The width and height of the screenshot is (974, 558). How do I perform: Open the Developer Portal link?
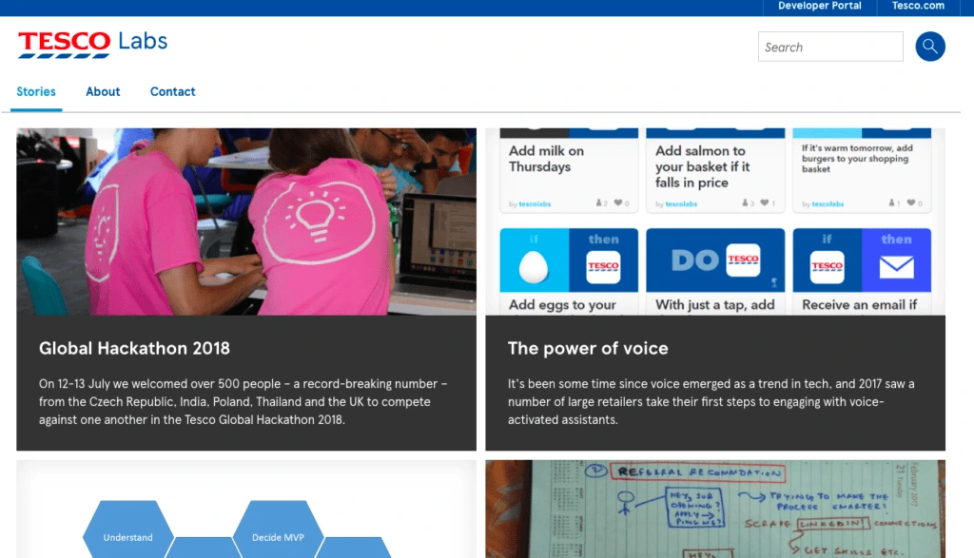[x=818, y=7]
